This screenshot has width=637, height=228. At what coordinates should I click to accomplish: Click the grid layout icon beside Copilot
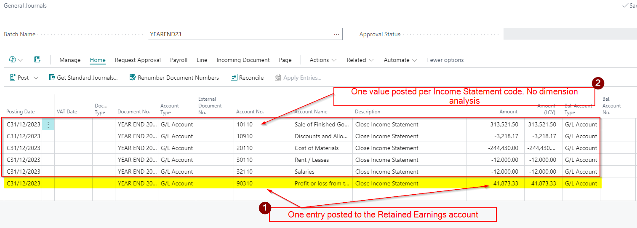[x=37, y=60]
